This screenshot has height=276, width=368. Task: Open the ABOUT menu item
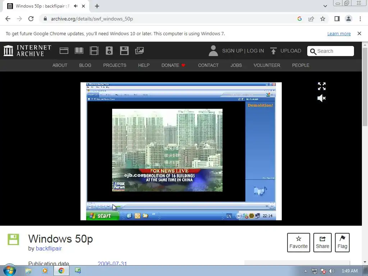[60, 65]
